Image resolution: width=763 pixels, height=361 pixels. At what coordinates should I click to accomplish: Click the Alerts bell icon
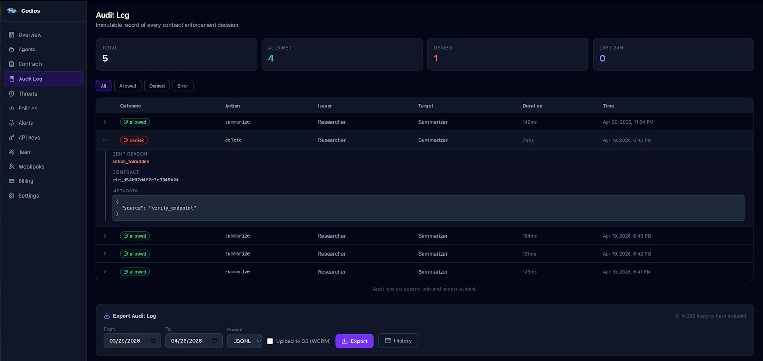(11, 123)
